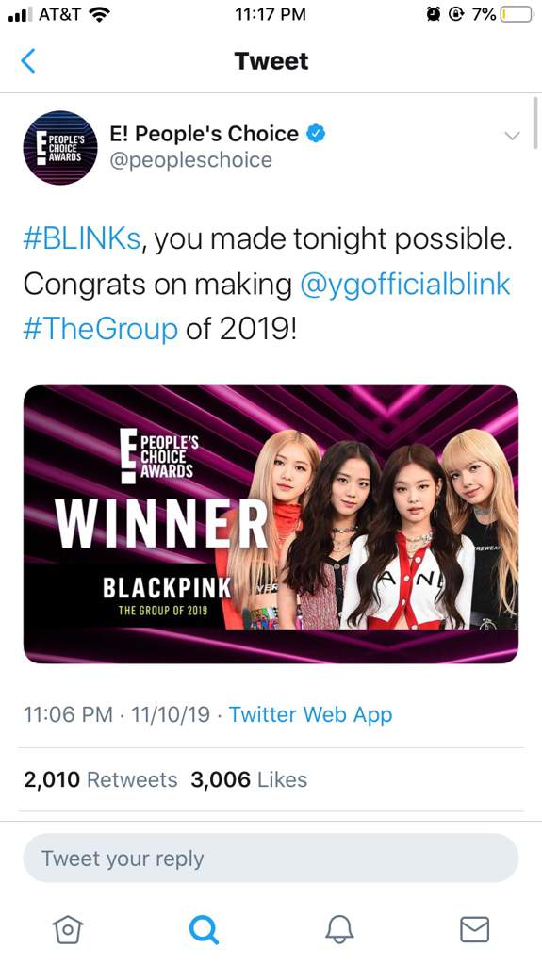542x965 pixels.
Task: Open the Notifications bell icon
Action: pos(339,928)
